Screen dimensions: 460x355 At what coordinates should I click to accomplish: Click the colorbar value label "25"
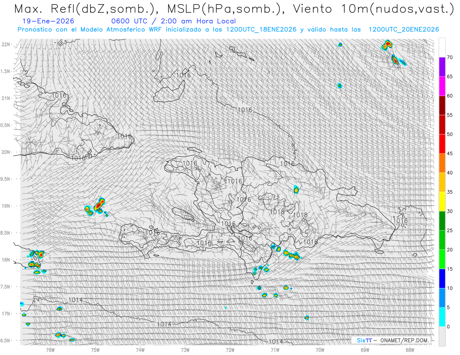(450, 231)
